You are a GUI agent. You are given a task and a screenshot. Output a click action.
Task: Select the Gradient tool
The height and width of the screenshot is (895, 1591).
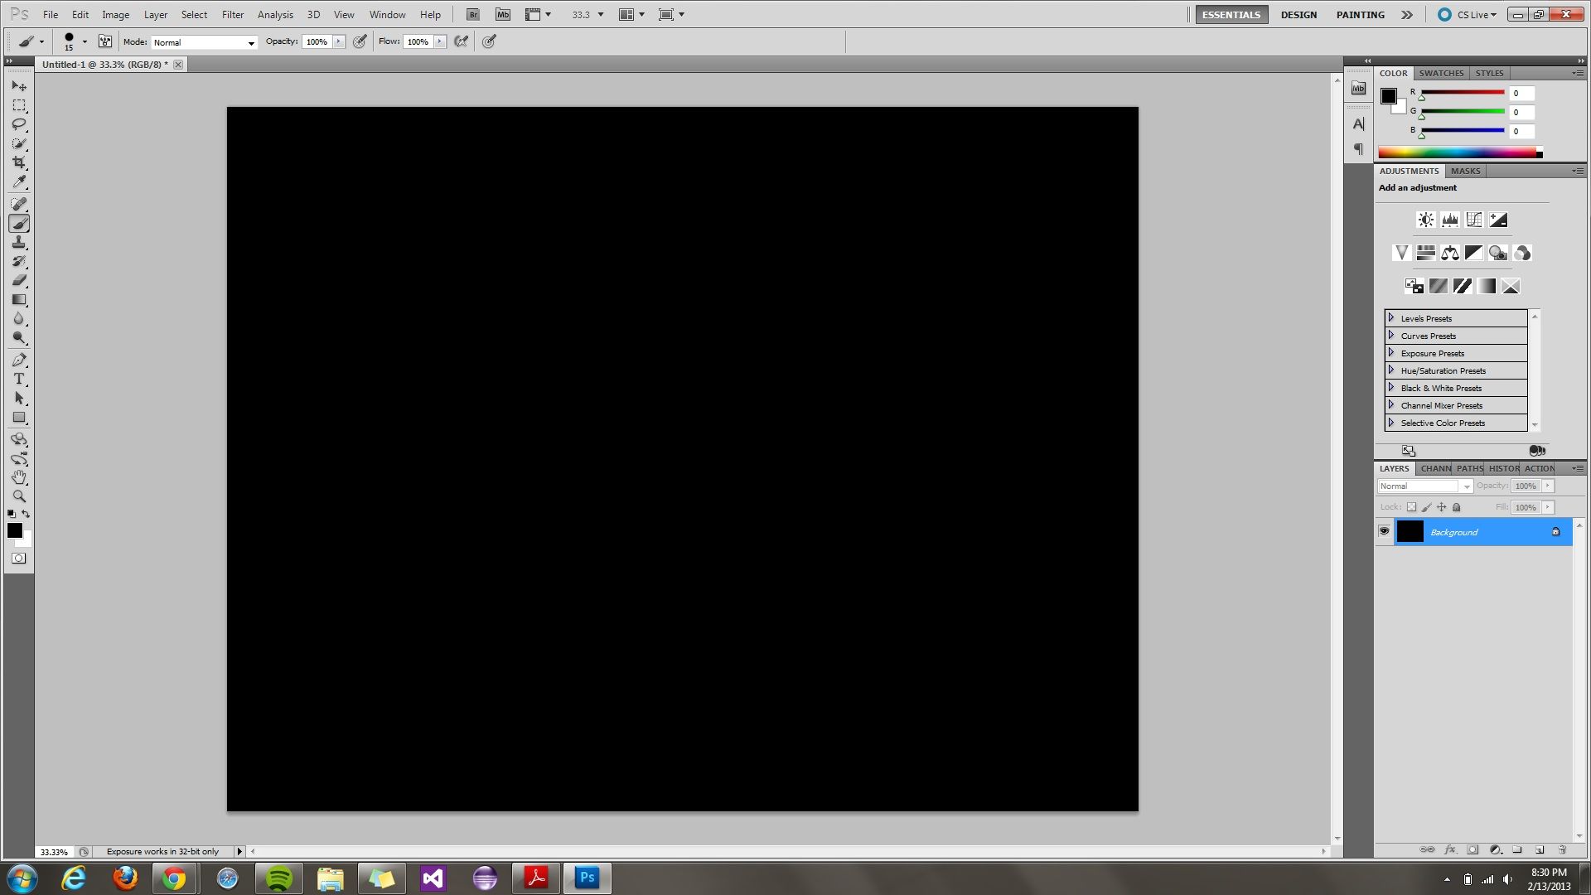(x=19, y=299)
